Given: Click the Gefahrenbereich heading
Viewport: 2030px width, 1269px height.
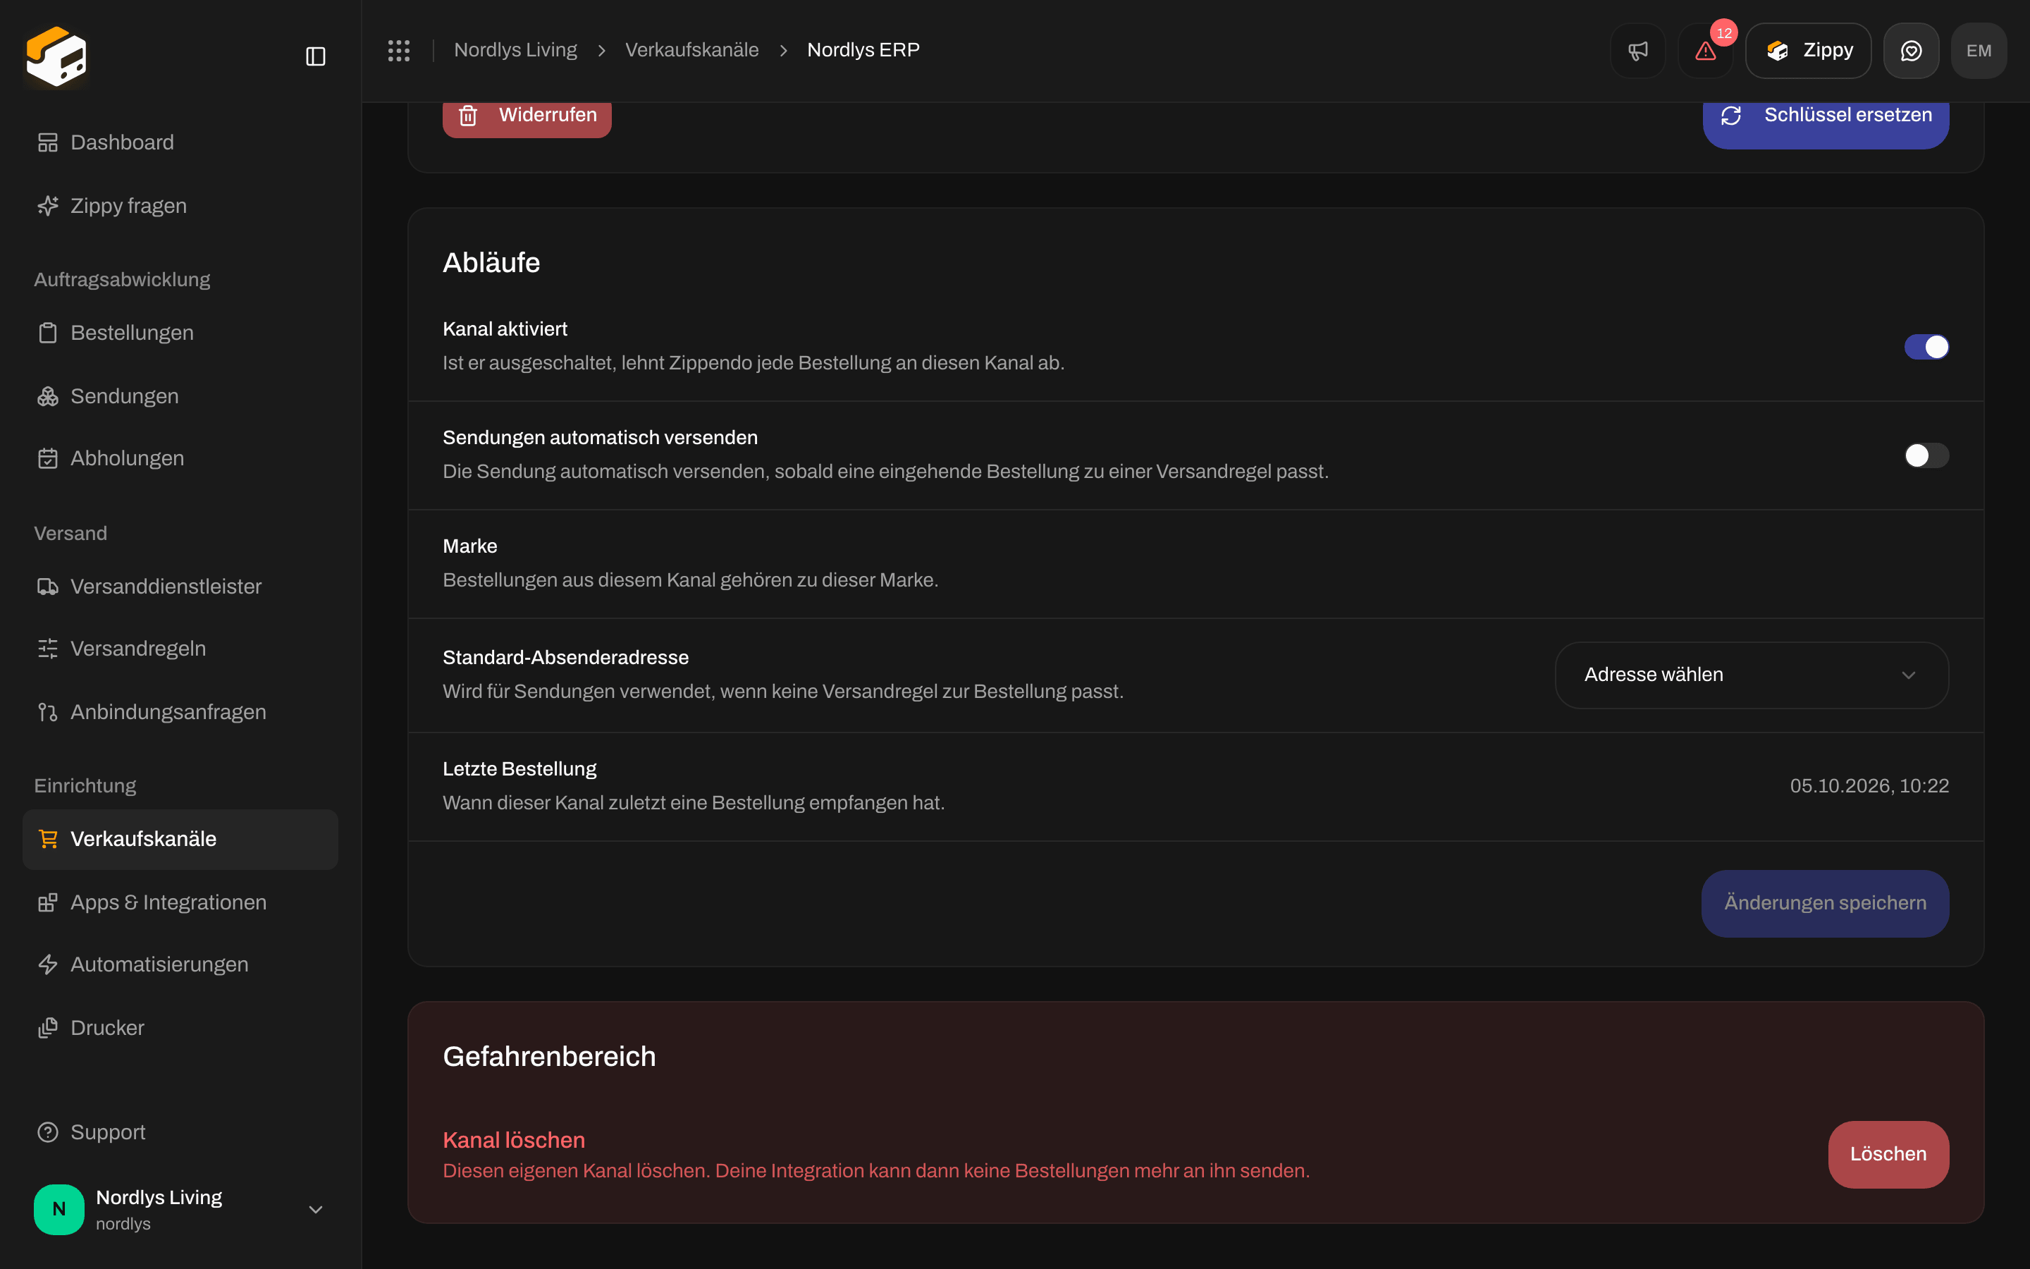Looking at the screenshot, I should pyautogui.click(x=550, y=1057).
